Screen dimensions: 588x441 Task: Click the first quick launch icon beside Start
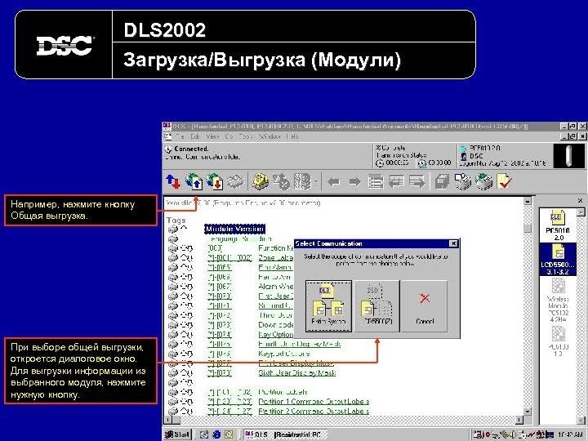point(203,434)
